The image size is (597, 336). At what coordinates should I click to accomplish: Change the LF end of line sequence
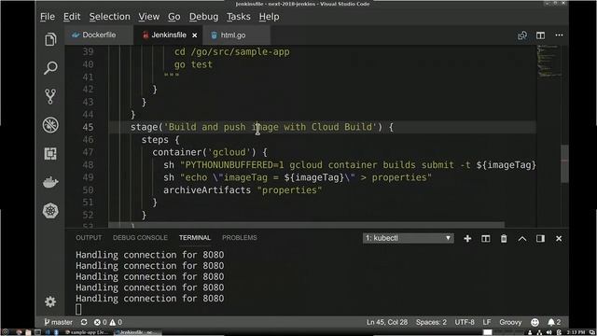[x=487, y=322]
